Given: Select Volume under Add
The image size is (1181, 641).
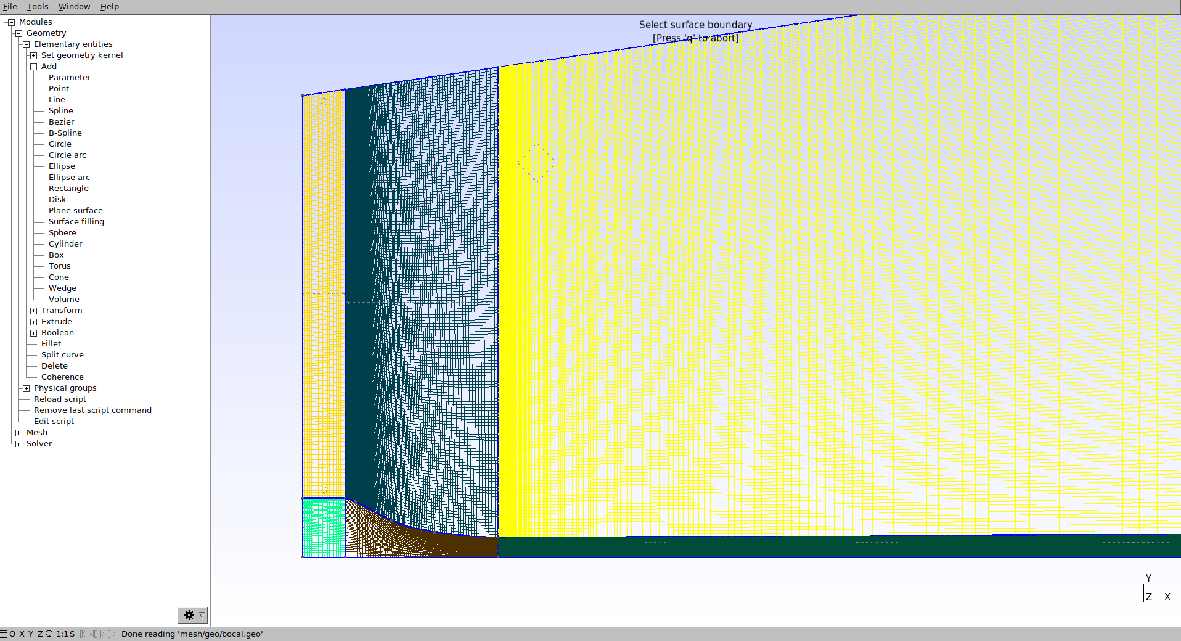Looking at the screenshot, I should pos(64,300).
